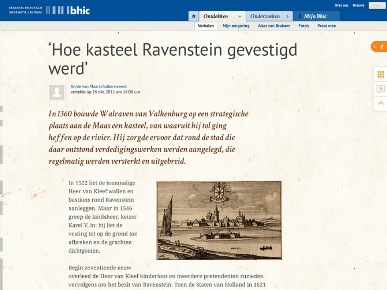Open the orange info side panel
This screenshot has height=290, width=387.
379,47
